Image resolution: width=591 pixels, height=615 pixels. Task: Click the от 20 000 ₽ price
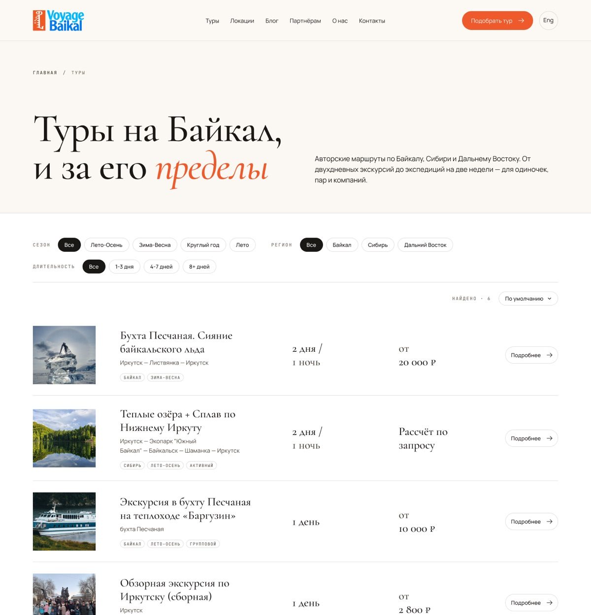[x=417, y=356]
